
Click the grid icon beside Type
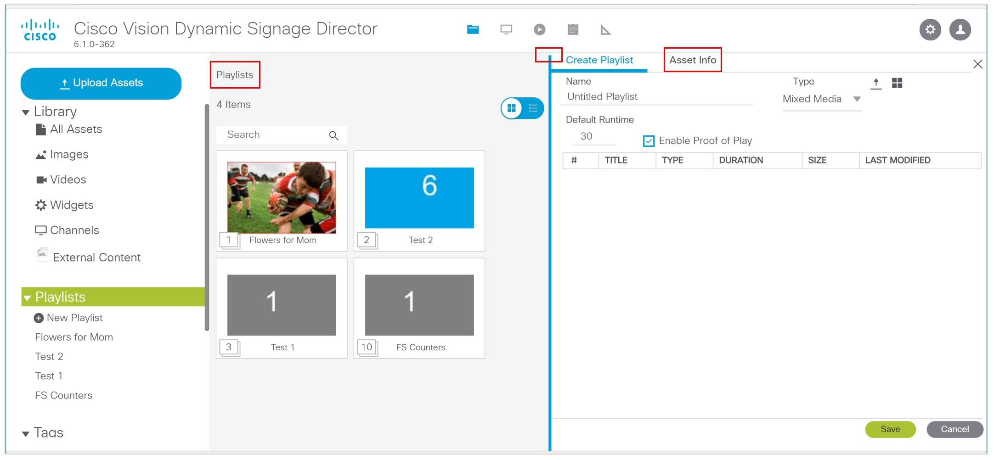tap(897, 83)
